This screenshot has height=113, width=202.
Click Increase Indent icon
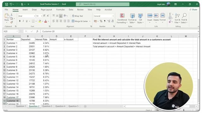[x=68, y=21]
